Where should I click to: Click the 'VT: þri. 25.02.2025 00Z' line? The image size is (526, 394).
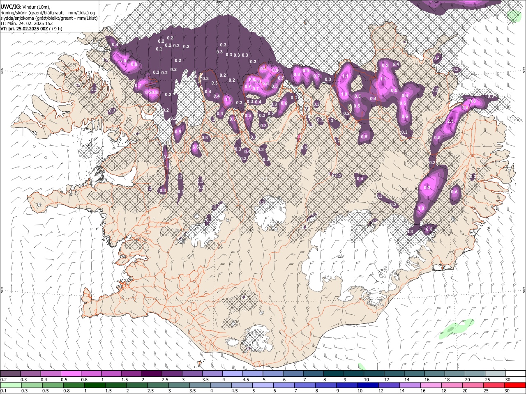(x=24, y=29)
